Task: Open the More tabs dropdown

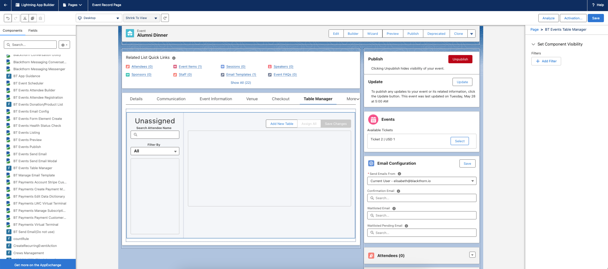Action: pos(353,99)
